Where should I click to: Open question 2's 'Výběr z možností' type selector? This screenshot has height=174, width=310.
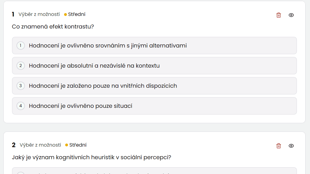(x=40, y=145)
